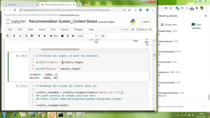Switch to the suven/ml/ browser tab
Screen dimensions: 210x118
21,5
